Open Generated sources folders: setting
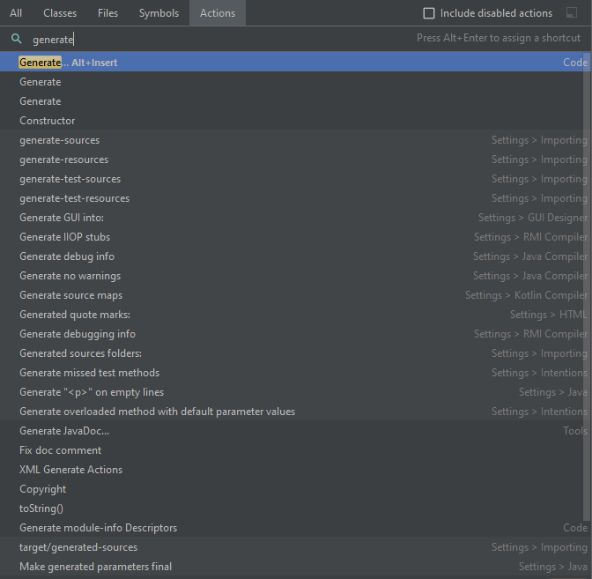This screenshot has height=579, width=592. click(x=295, y=353)
